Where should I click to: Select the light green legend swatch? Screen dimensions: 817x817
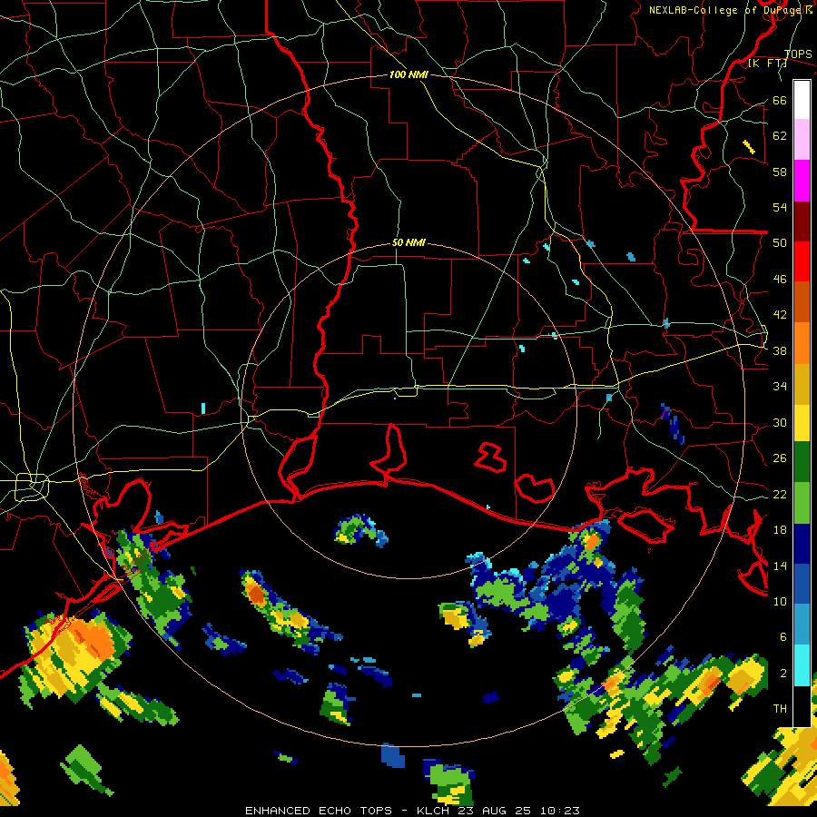coord(802,503)
